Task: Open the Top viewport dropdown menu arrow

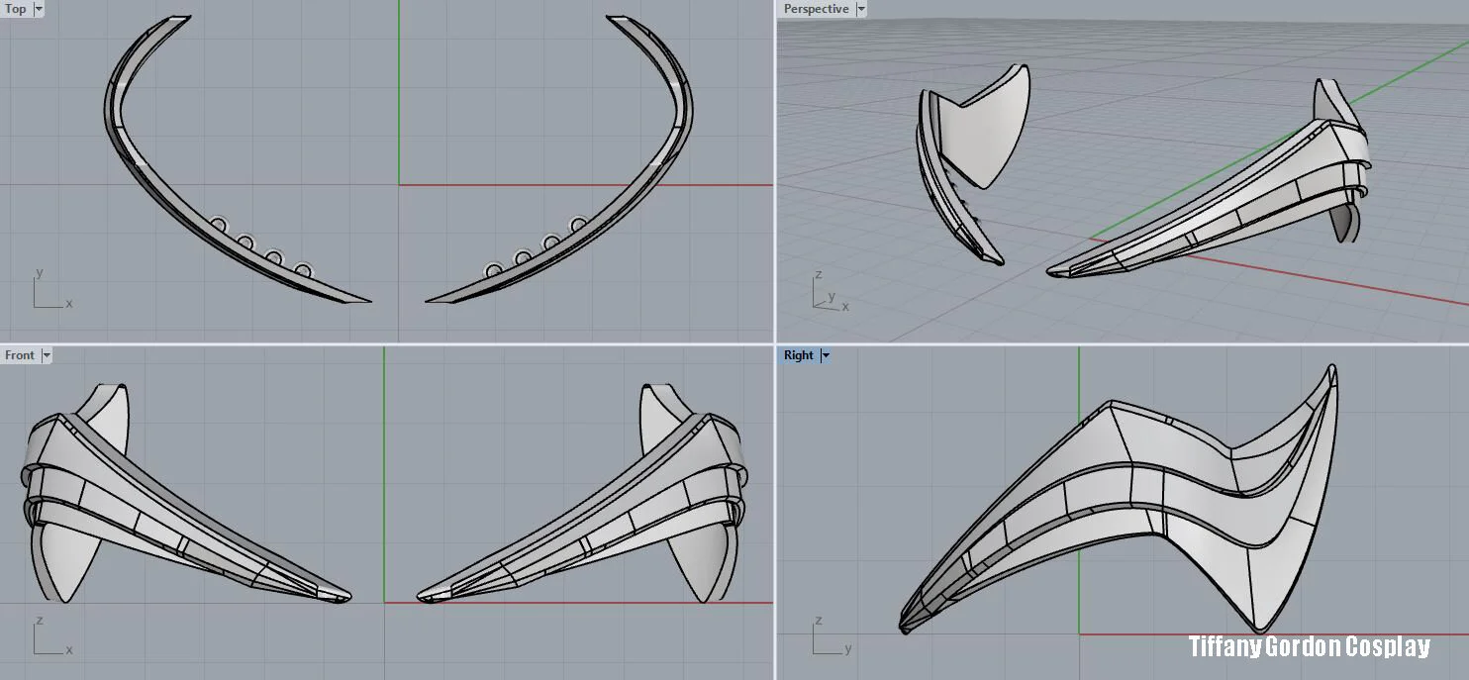Action: pyautogui.click(x=39, y=9)
